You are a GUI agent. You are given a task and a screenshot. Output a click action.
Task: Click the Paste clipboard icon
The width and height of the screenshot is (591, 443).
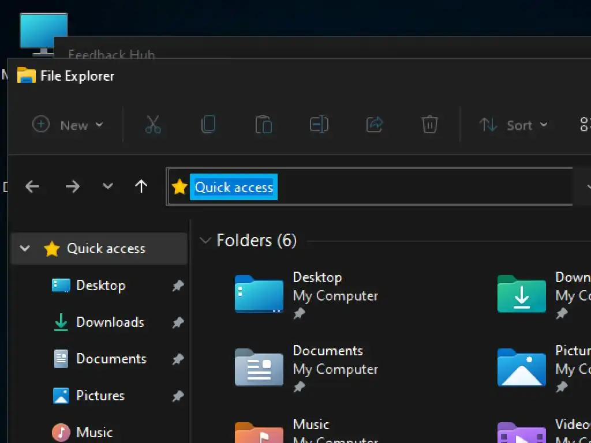pos(263,125)
